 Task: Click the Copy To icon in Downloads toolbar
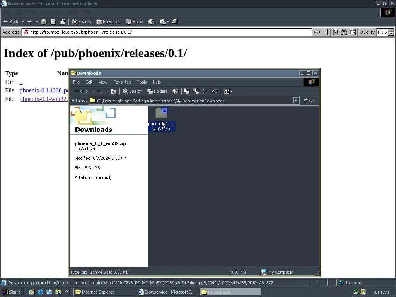point(196,91)
